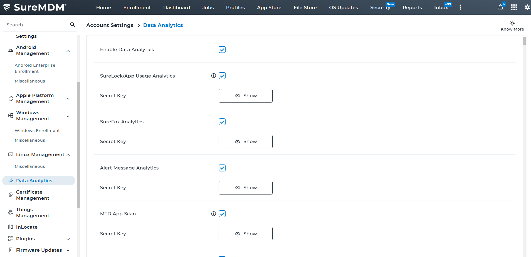Open Certificate Management in the sidebar
The image size is (531, 257).
[33, 195]
